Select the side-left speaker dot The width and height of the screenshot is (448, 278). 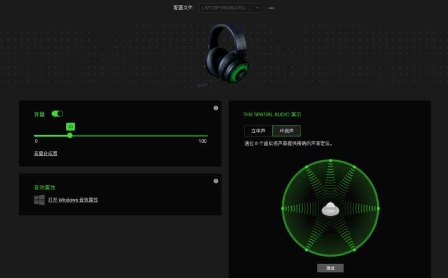click(x=282, y=209)
